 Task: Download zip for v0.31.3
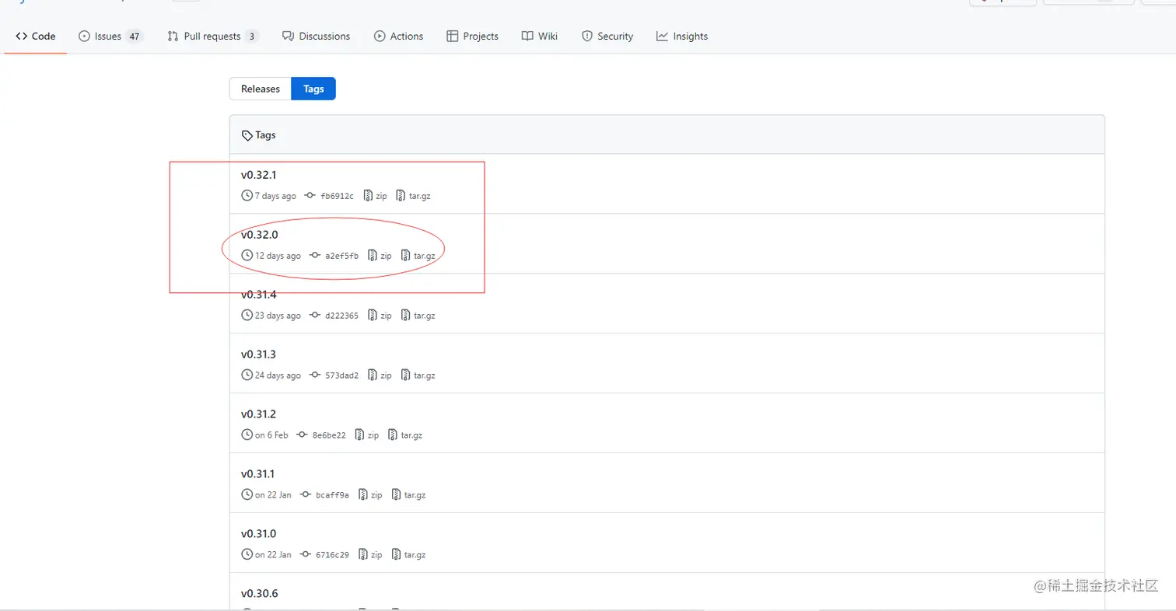[380, 375]
